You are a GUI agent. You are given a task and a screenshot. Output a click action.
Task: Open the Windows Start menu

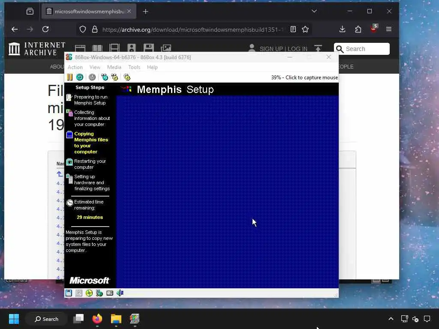14,319
